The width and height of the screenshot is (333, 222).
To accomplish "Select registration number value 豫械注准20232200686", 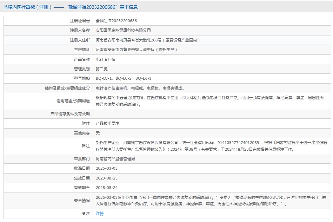I will click(116, 21).
